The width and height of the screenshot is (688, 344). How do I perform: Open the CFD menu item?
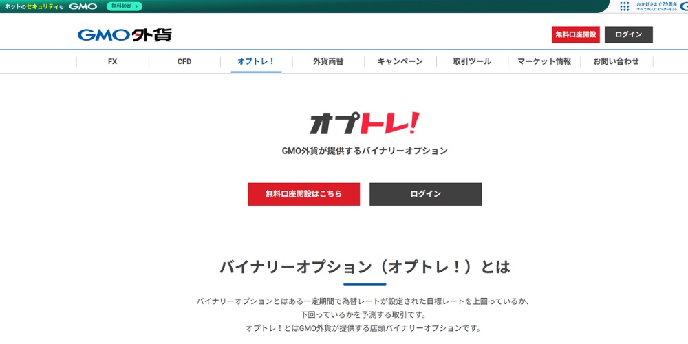(184, 61)
